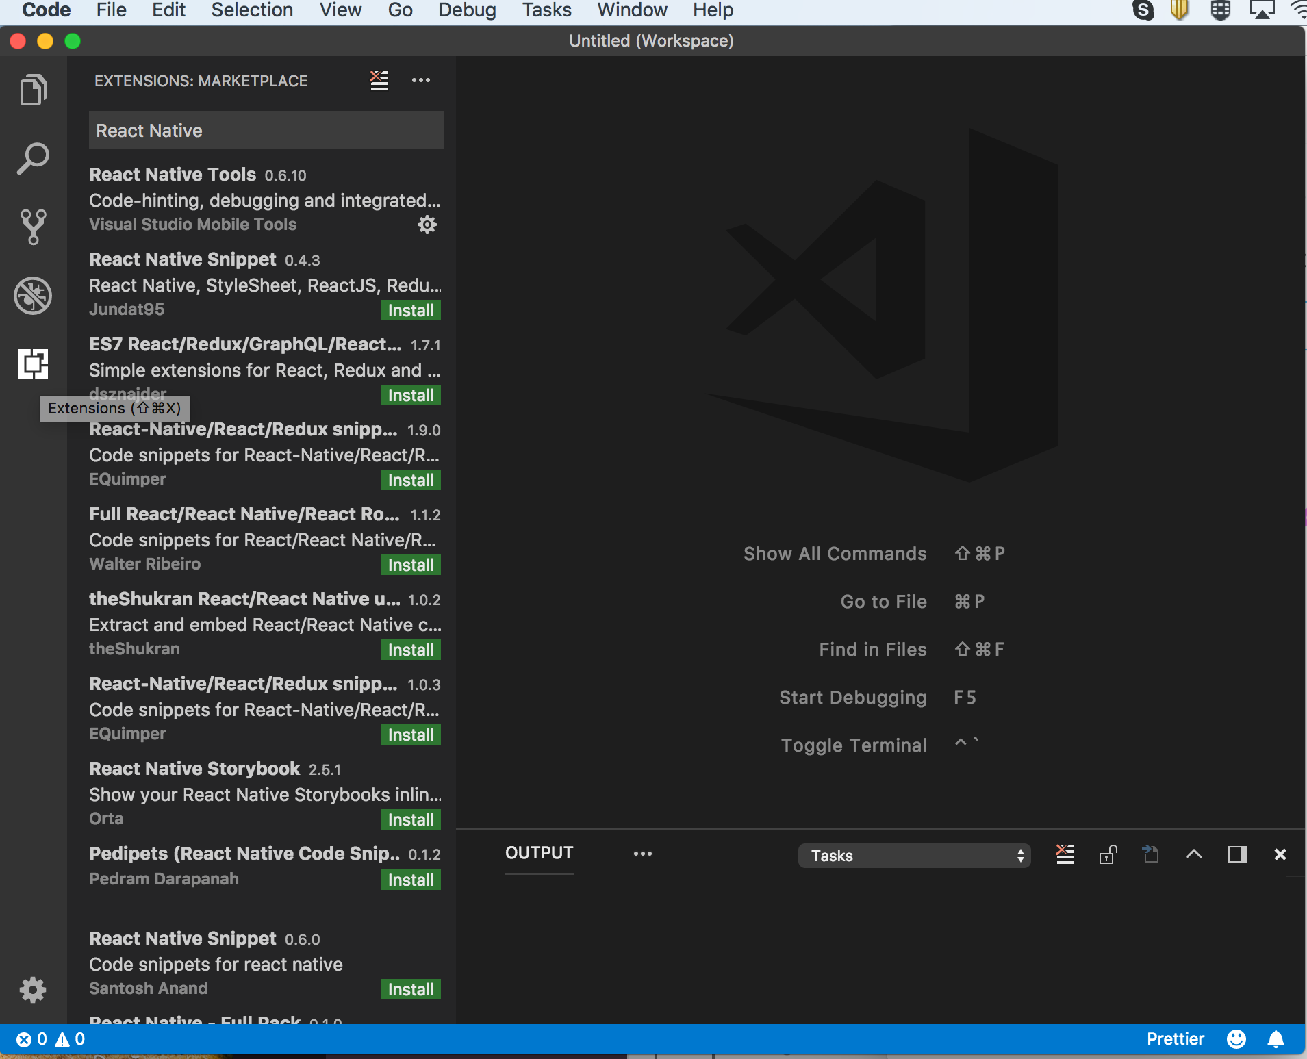1307x1059 pixels.
Task: Click Prettier in the status bar
Action: 1175,1038
